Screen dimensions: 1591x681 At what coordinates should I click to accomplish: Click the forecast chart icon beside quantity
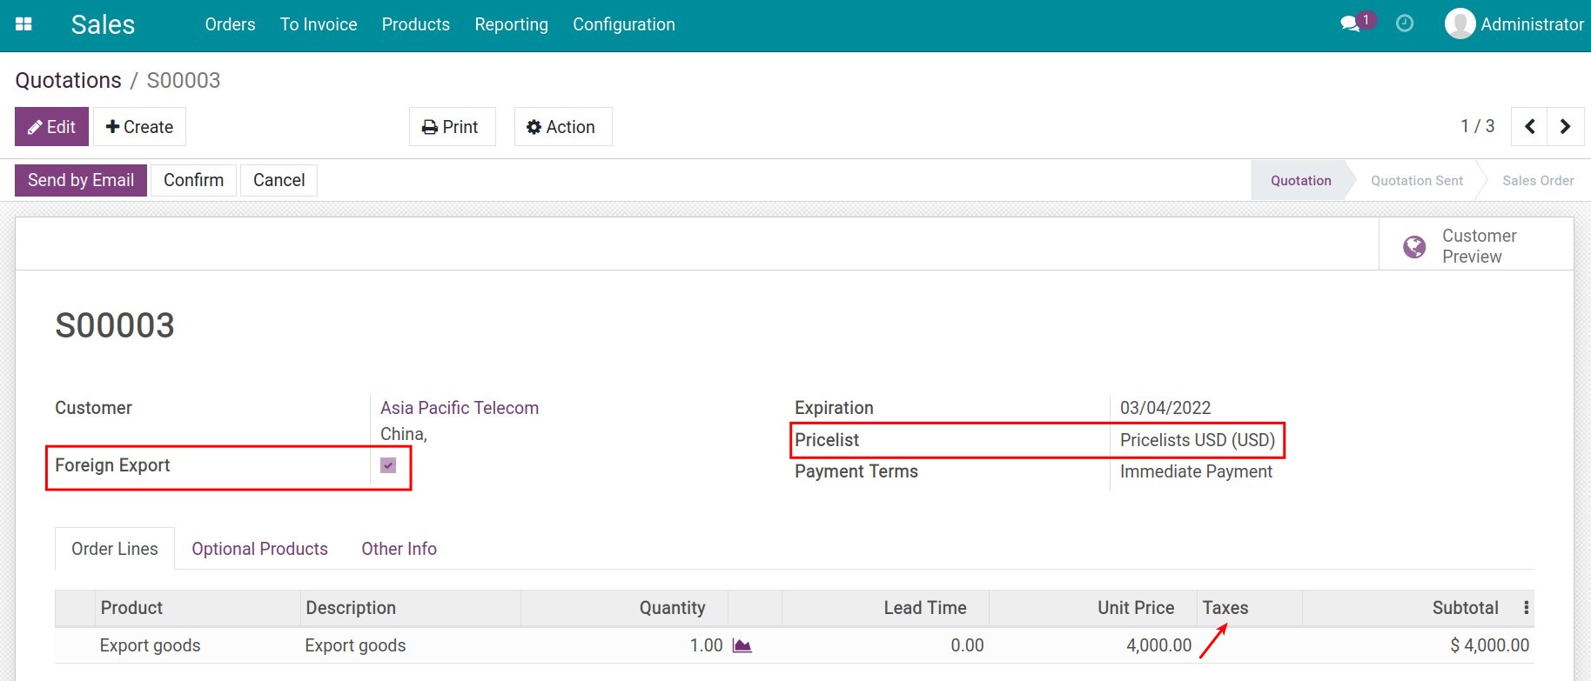coord(742,645)
